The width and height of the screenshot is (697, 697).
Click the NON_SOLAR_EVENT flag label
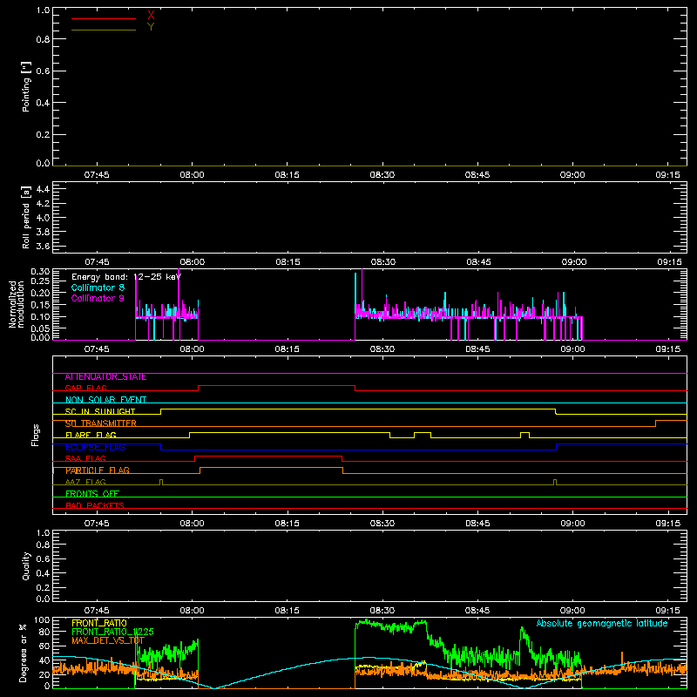pos(105,400)
